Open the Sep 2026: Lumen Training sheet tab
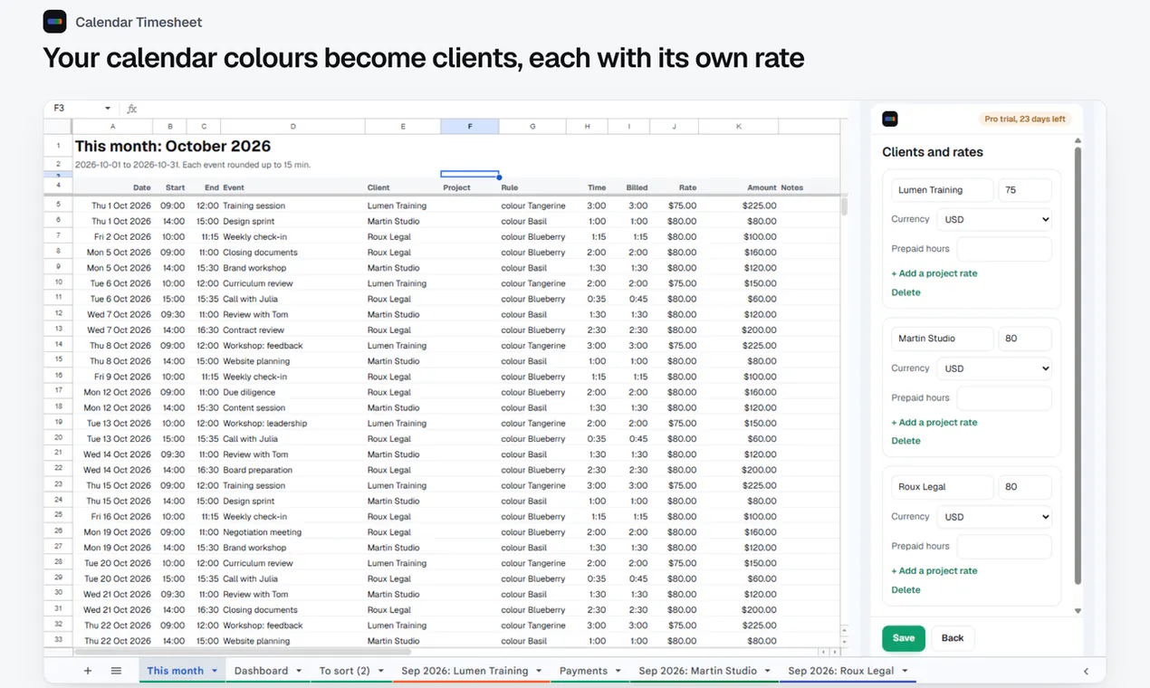Screen dimensions: 1150x688 pyautogui.click(x=465, y=671)
